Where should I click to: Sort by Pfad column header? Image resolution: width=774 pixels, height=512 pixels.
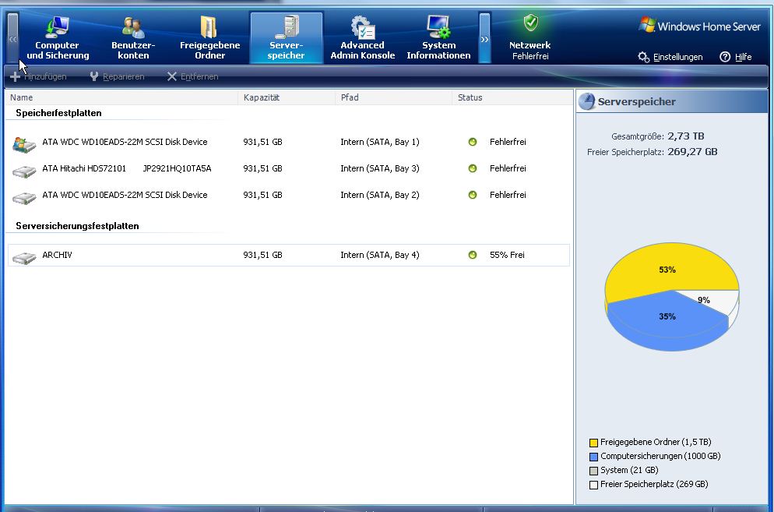(394, 97)
